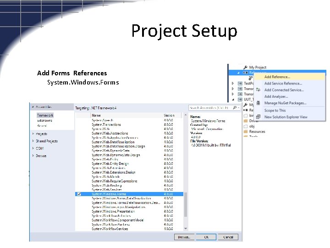This screenshot has width=330, height=248.
Task: Click the Browse... button in Reference Manager
Action: (x=184, y=237)
